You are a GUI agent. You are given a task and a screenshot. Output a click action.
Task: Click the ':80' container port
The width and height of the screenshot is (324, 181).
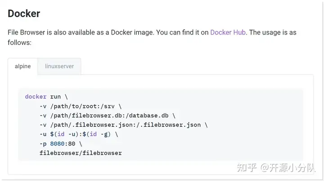pos(70,144)
